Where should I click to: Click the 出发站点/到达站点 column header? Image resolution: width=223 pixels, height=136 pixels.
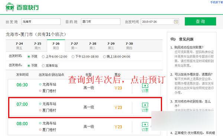(52, 75)
